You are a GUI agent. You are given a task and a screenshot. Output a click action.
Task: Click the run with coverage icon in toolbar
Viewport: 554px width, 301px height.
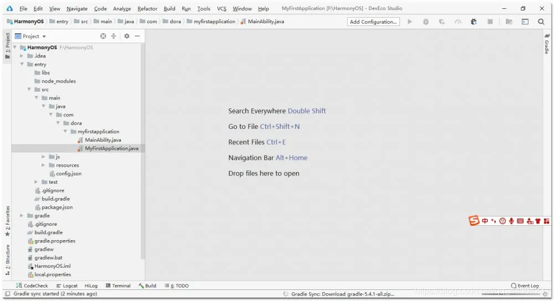click(x=442, y=22)
